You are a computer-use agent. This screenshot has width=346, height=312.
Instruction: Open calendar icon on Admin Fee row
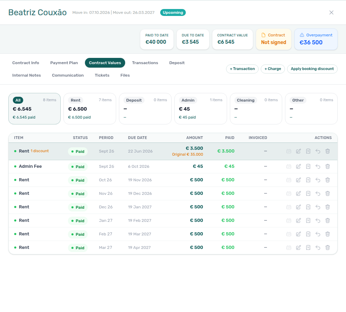[289, 166]
